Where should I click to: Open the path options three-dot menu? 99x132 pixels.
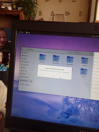pos(68,52)
